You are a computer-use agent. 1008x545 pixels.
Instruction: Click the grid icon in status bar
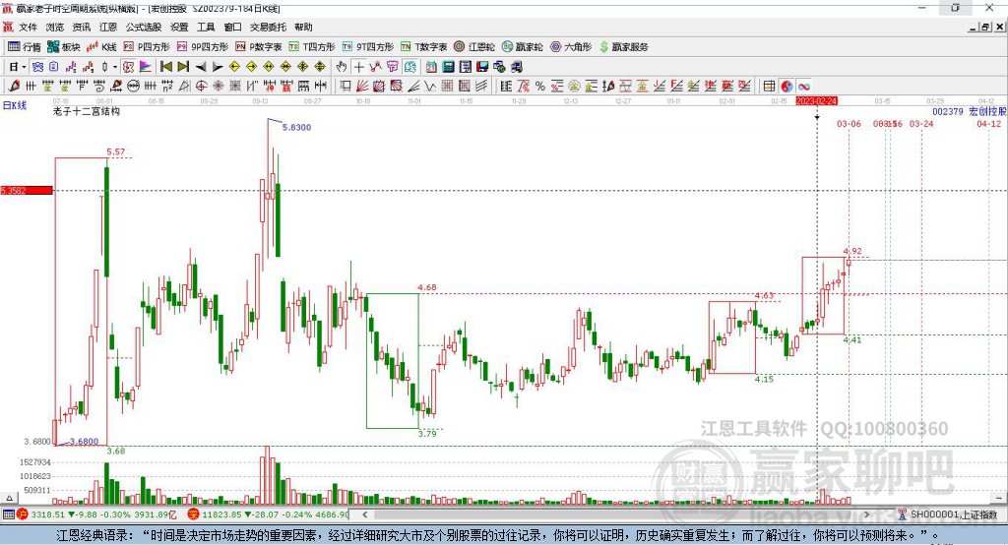tap(8, 515)
